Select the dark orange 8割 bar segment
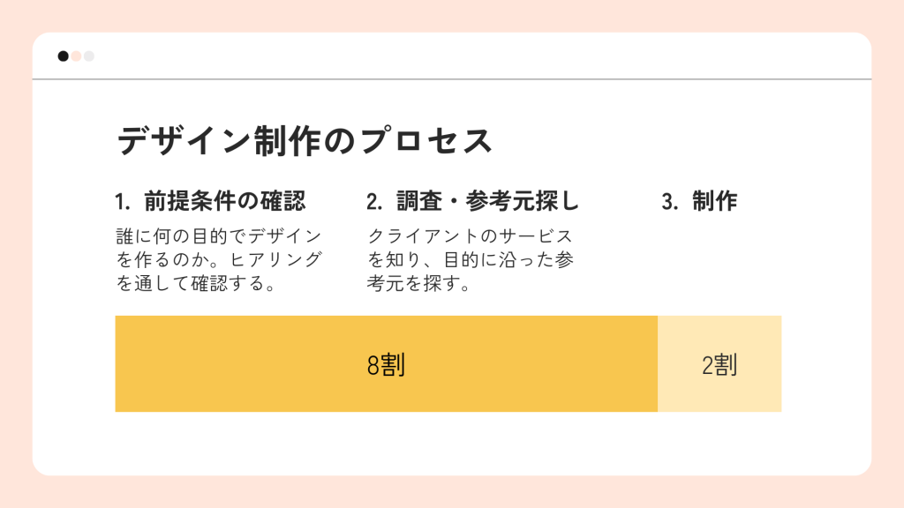 pos(386,363)
